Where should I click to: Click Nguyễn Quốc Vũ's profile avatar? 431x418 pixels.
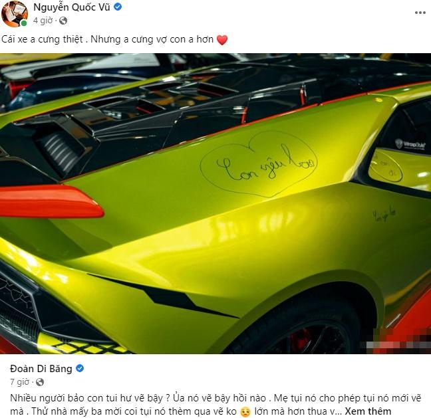point(15,14)
